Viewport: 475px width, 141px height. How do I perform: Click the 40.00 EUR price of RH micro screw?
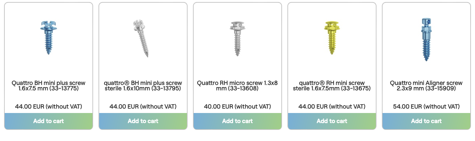pos(237,107)
